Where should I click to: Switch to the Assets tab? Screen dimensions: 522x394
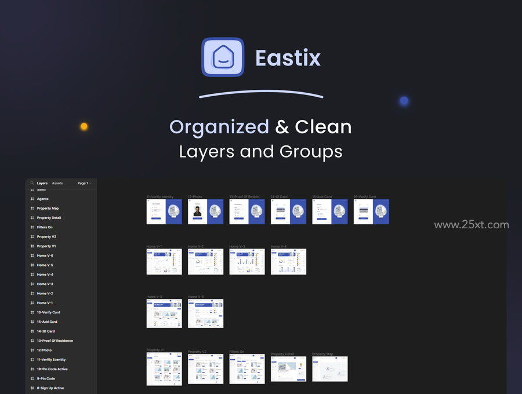click(57, 183)
